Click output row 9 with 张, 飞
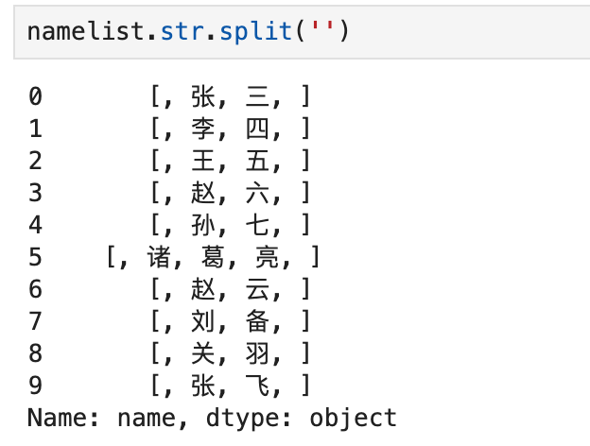The height and width of the screenshot is (446, 590). tap(169, 386)
